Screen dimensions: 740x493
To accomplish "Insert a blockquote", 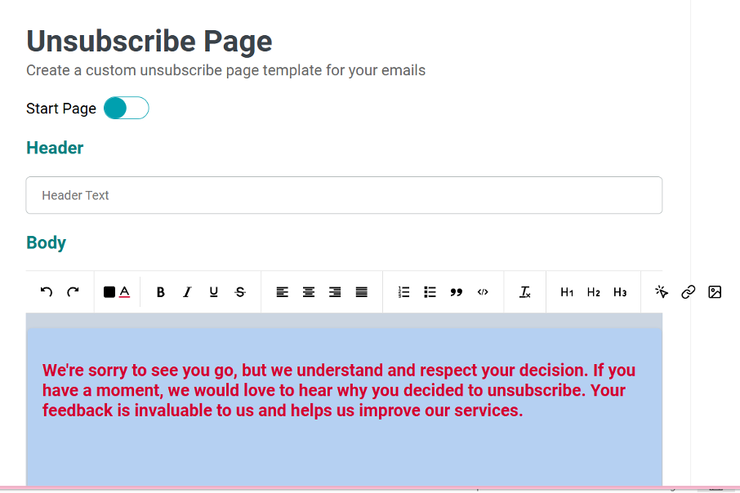I will pyautogui.click(x=457, y=292).
